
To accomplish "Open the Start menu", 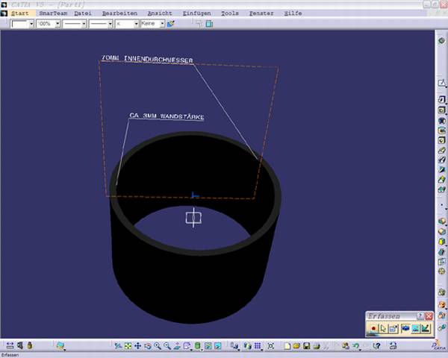I will 20,13.
